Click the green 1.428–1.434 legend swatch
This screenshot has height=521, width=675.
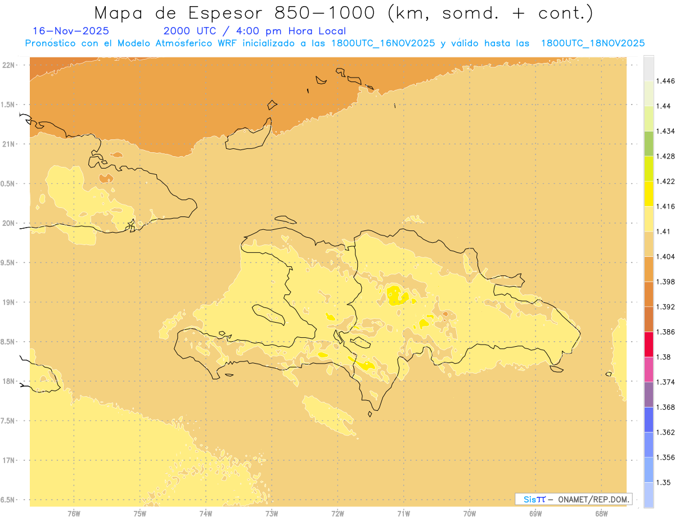tap(649, 143)
